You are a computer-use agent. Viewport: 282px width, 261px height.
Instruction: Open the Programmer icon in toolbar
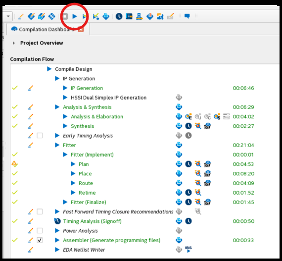[149, 16]
